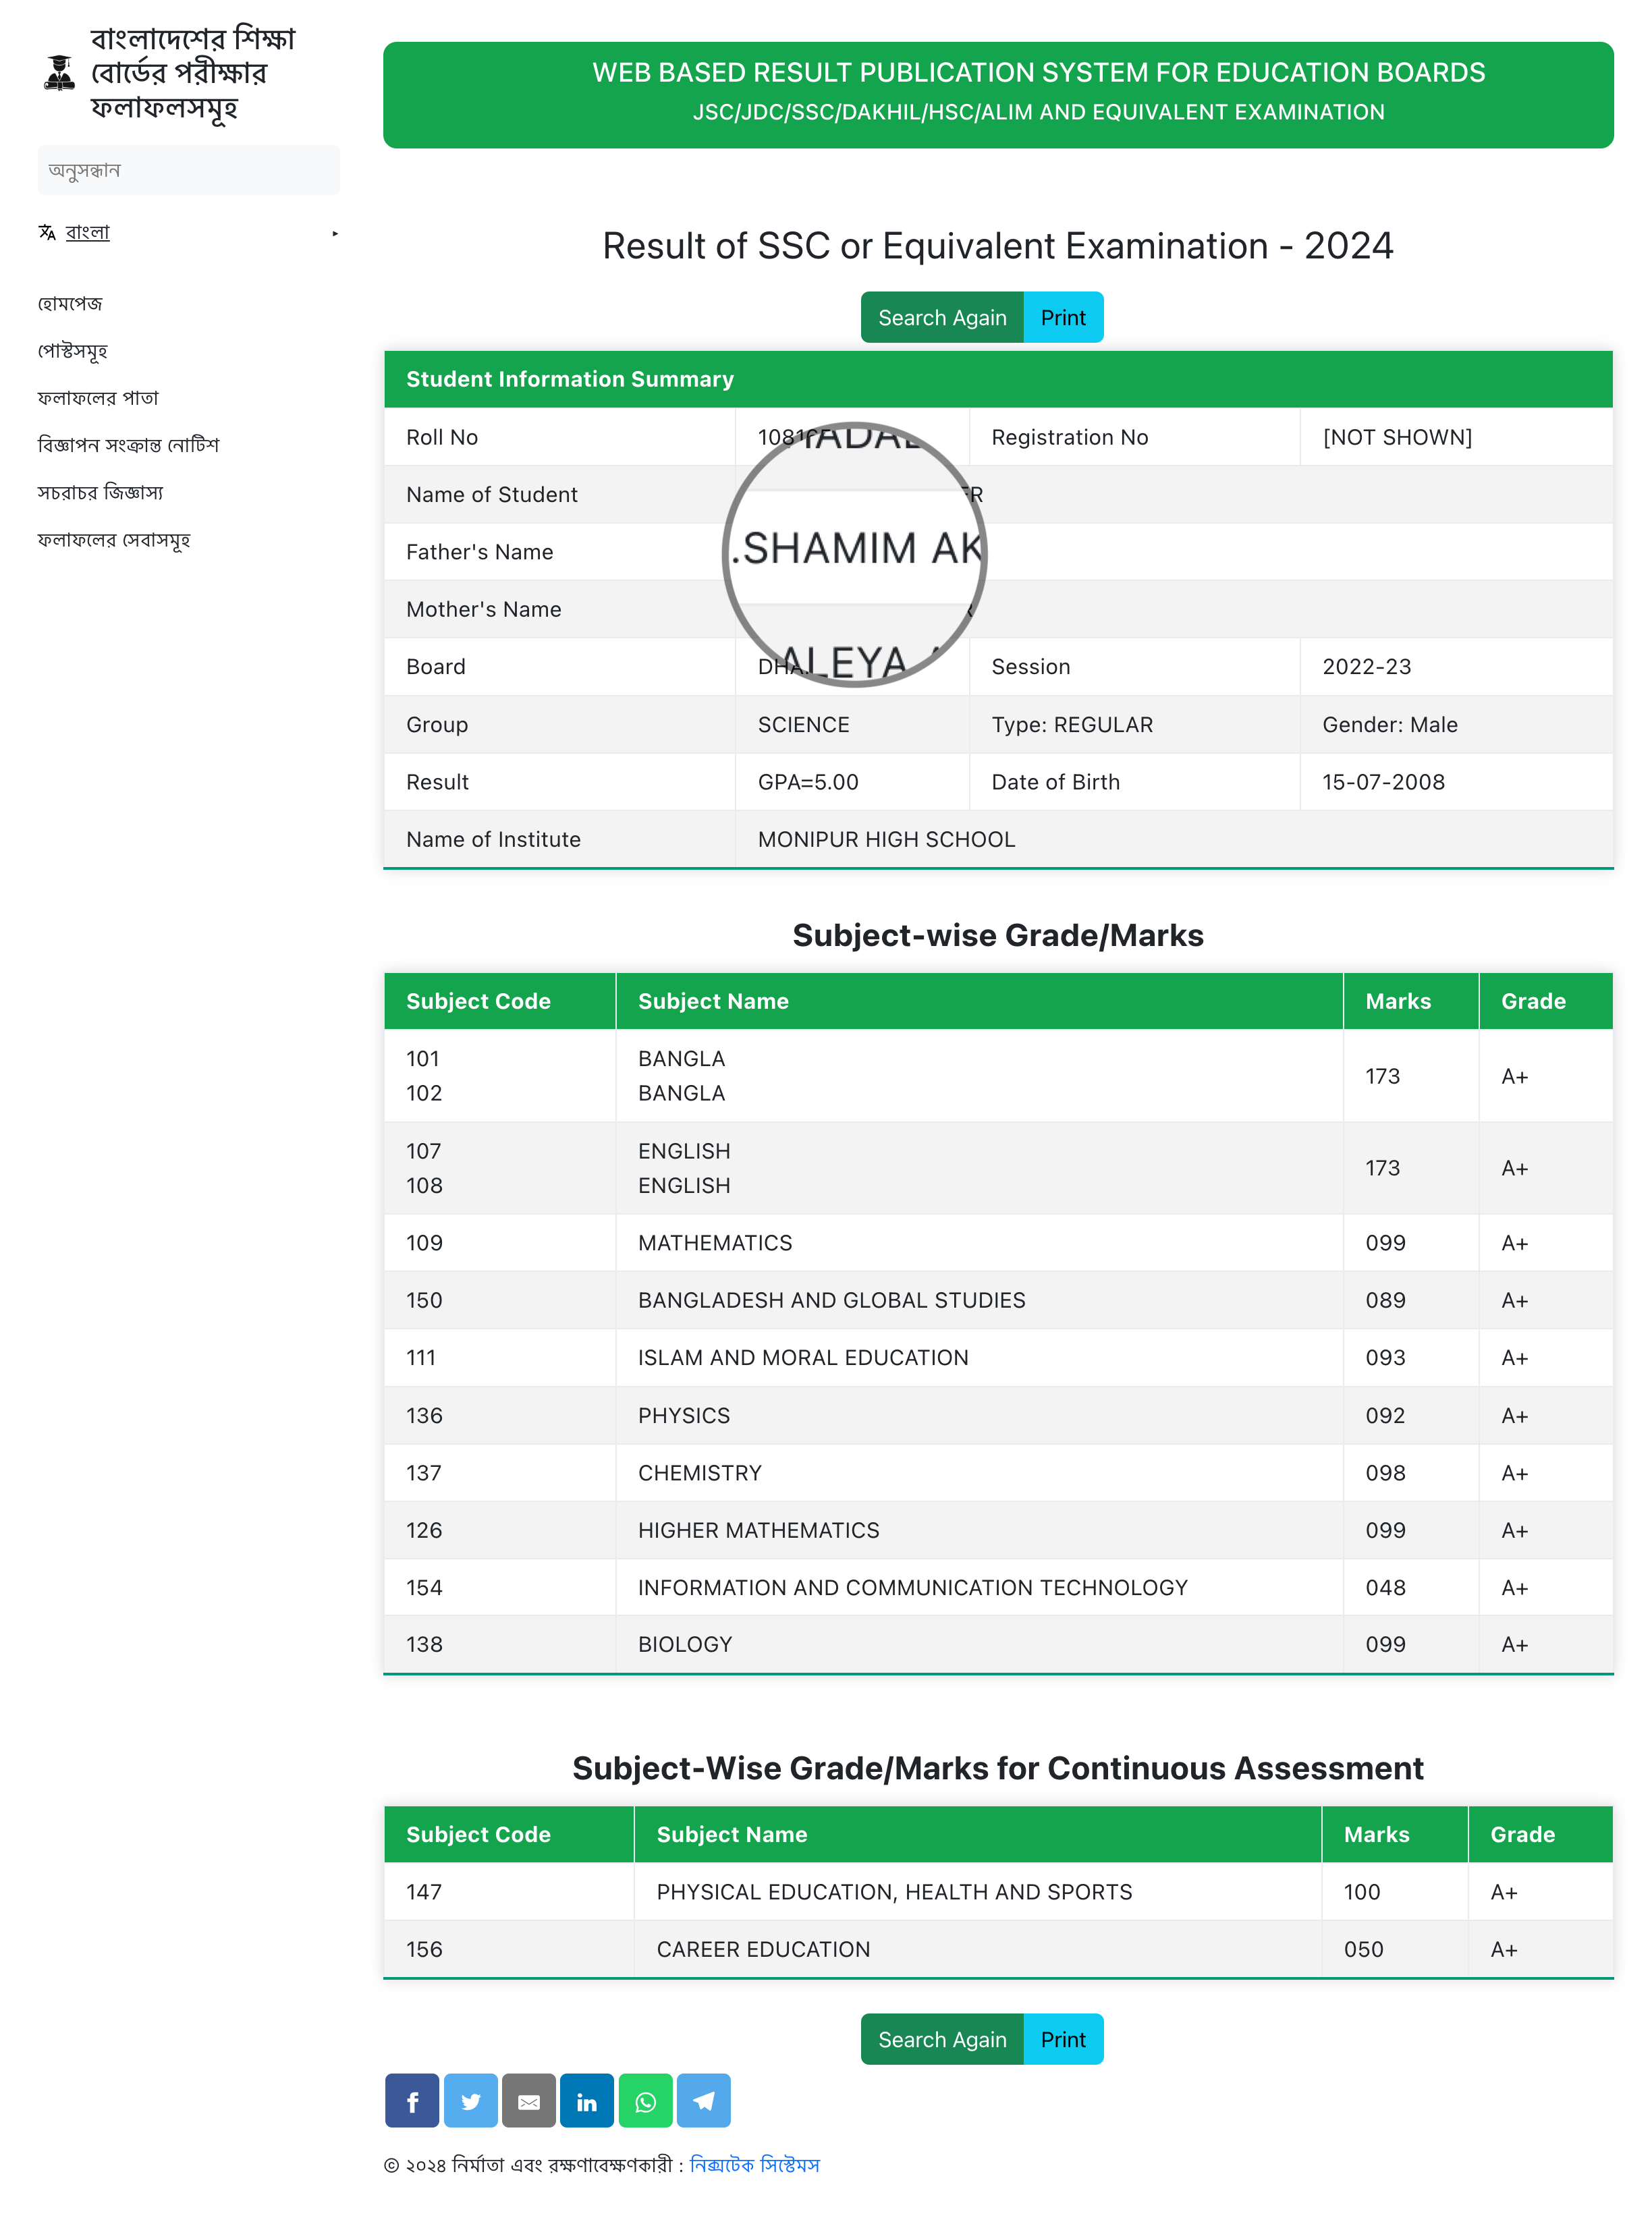The height and width of the screenshot is (2224, 1652).
Task: Click the bottom Search Again button
Action: click(x=942, y=2039)
